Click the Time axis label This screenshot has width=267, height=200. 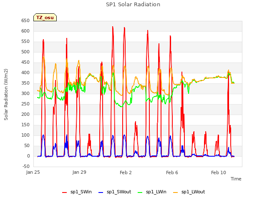click(x=236, y=179)
